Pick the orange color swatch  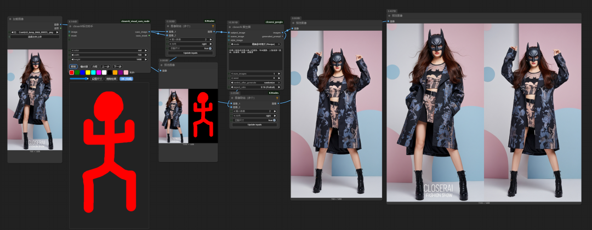click(x=115, y=72)
